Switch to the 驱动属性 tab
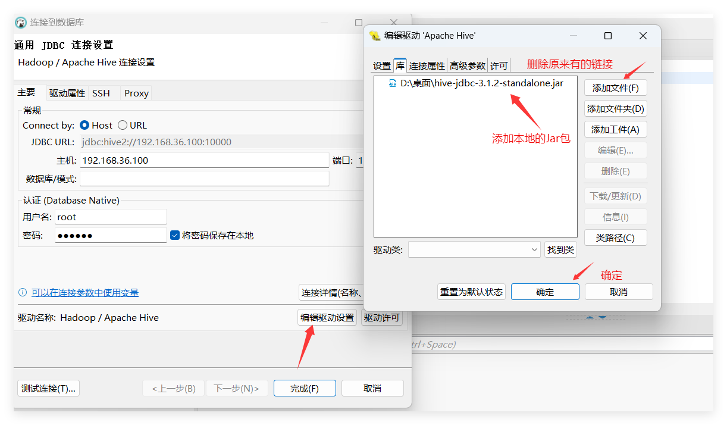This screenshot has height=425, width=727. pyautogui.click(x=67, y=93)
